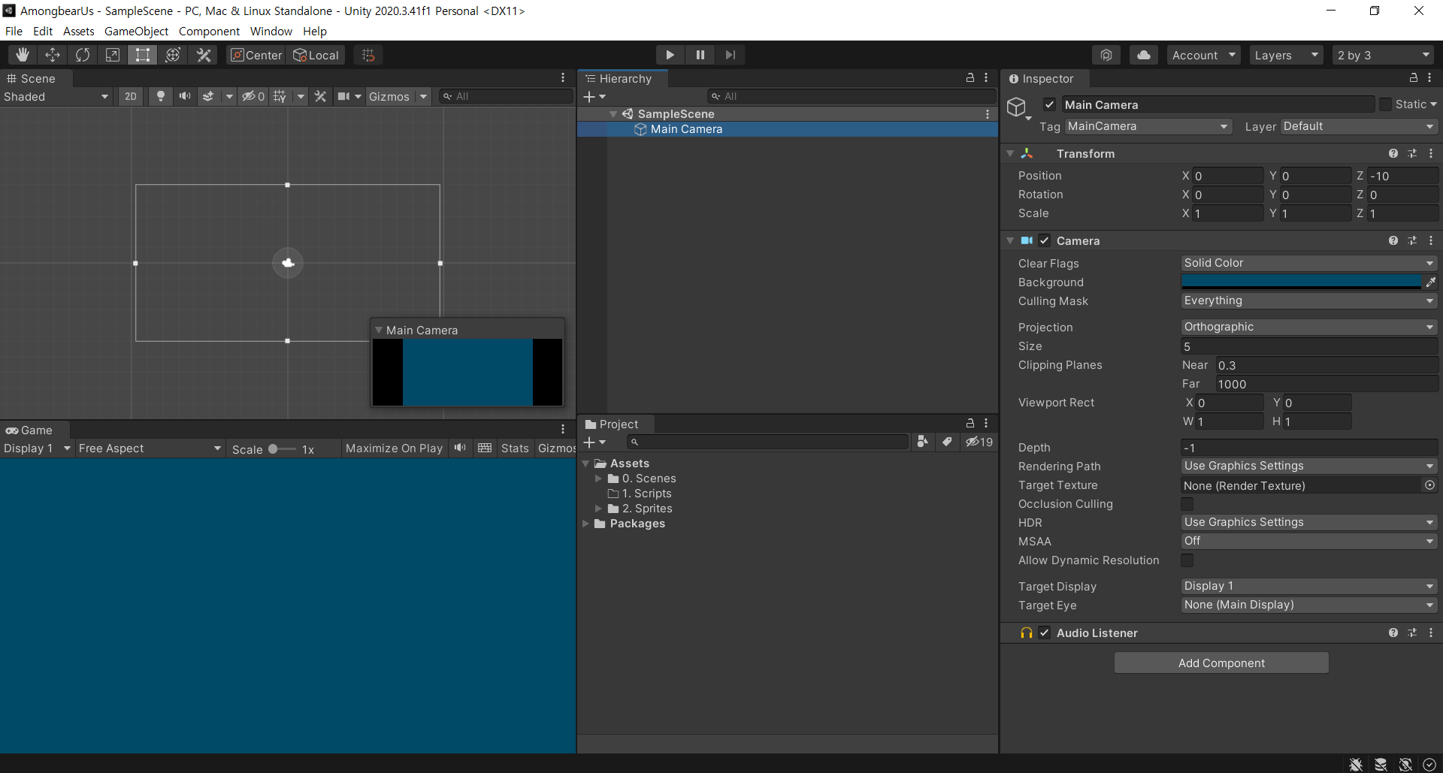This screenshot has width=1443, height=773.
Task: Toggle 2D scene view mode
Action: click(x=131, y=96)
